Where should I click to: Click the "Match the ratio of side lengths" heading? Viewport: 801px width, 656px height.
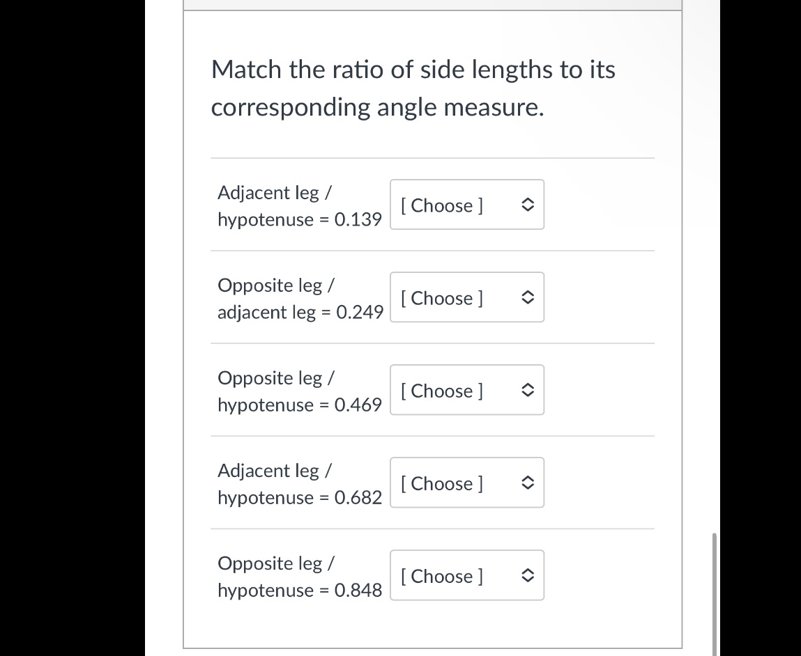[x=413, y=70]
